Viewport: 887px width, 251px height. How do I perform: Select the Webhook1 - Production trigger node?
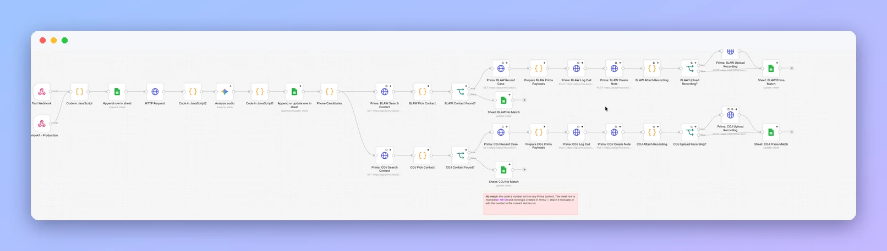(x=42, y=124)
